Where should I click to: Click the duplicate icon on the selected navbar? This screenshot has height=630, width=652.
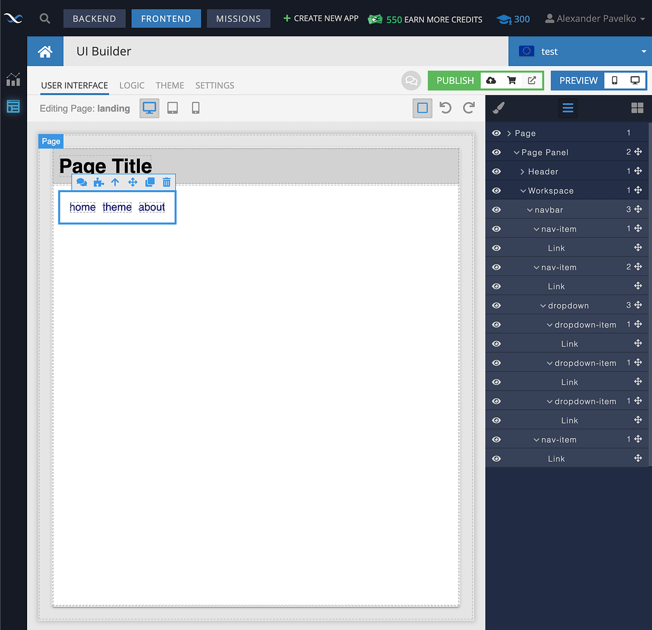pyautogui.click(x=149, y=182)
